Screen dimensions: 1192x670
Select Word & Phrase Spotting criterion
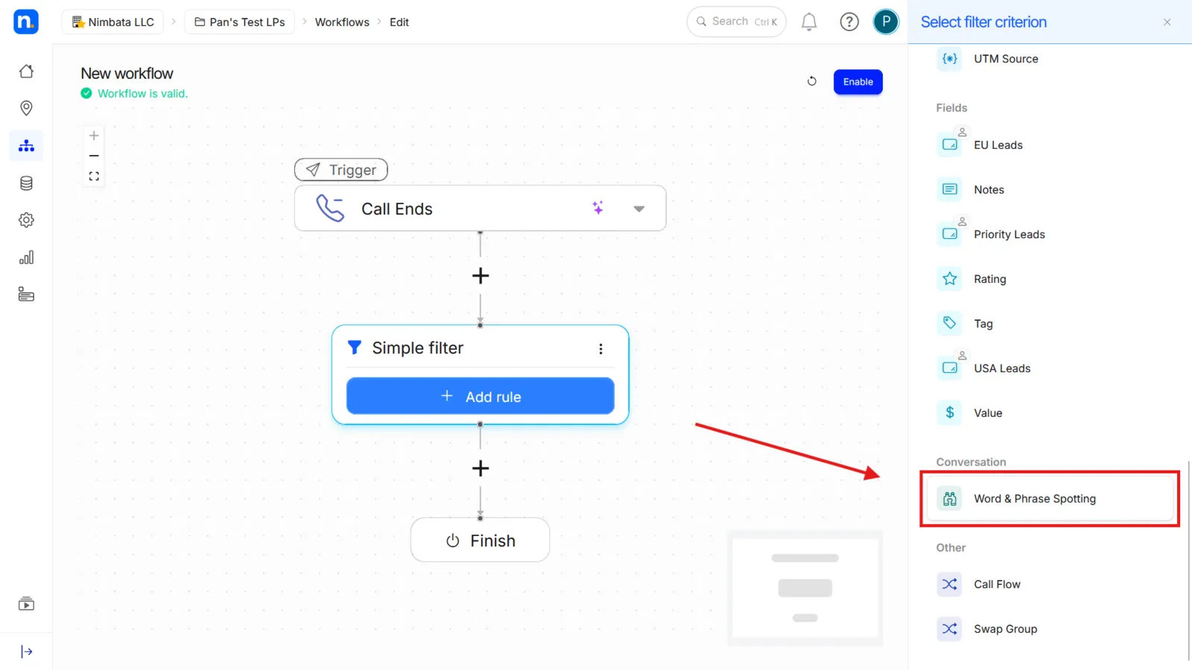(1049, 499)
